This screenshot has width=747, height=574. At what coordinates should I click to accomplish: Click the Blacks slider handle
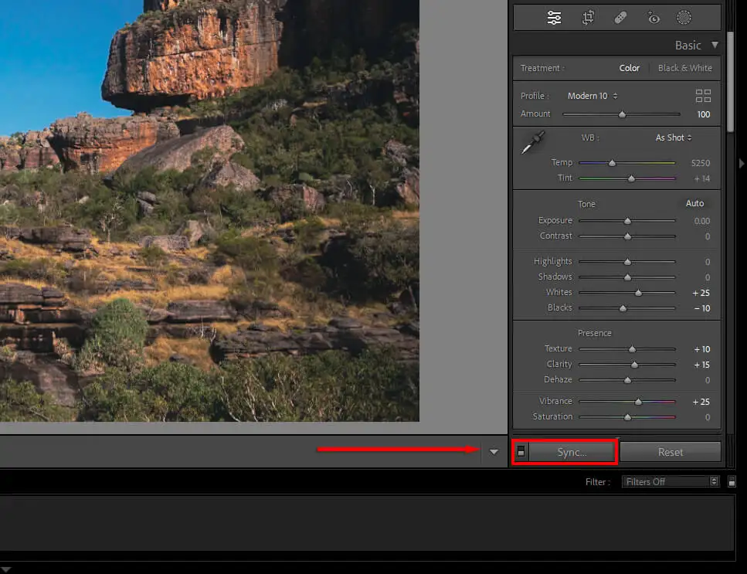(623, 308)
